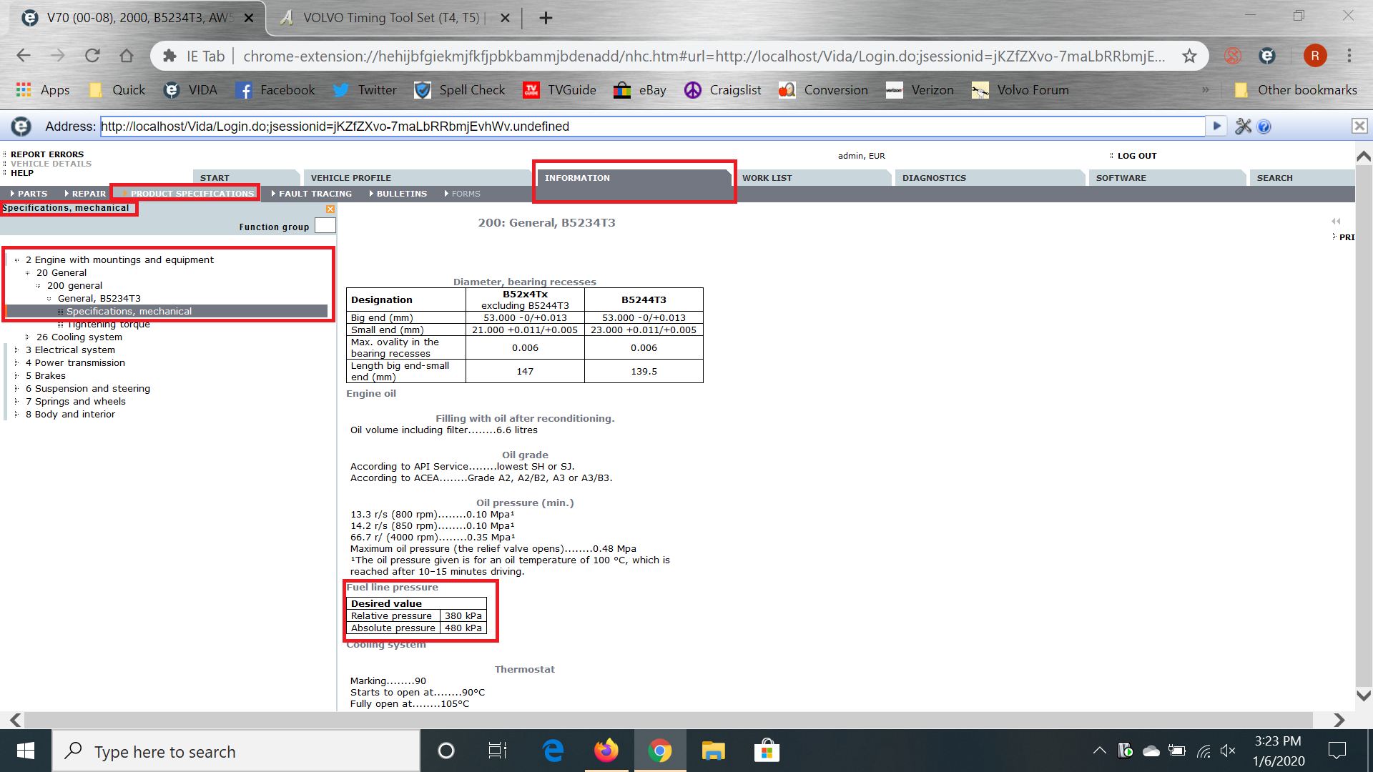The height and width of the screenshot is (772, 1373).
Task: Launch Firefox from the taskbar
Action: tap(606, 751)
